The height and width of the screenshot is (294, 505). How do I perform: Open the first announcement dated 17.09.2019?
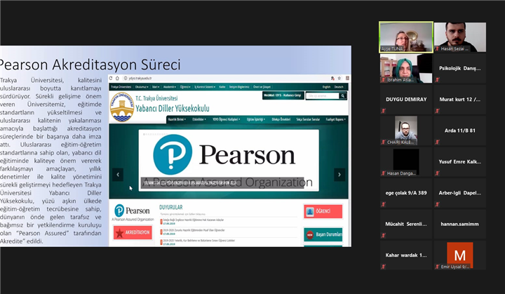coord(194,221)
